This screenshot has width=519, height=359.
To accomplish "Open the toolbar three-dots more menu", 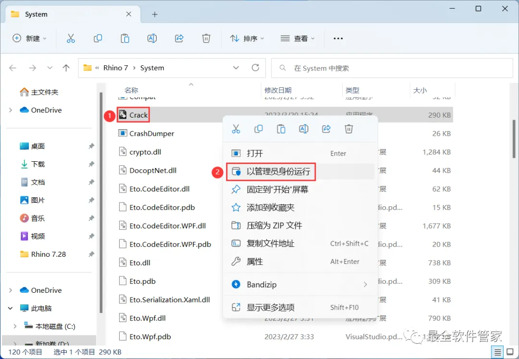I will (x=338, y=38).
